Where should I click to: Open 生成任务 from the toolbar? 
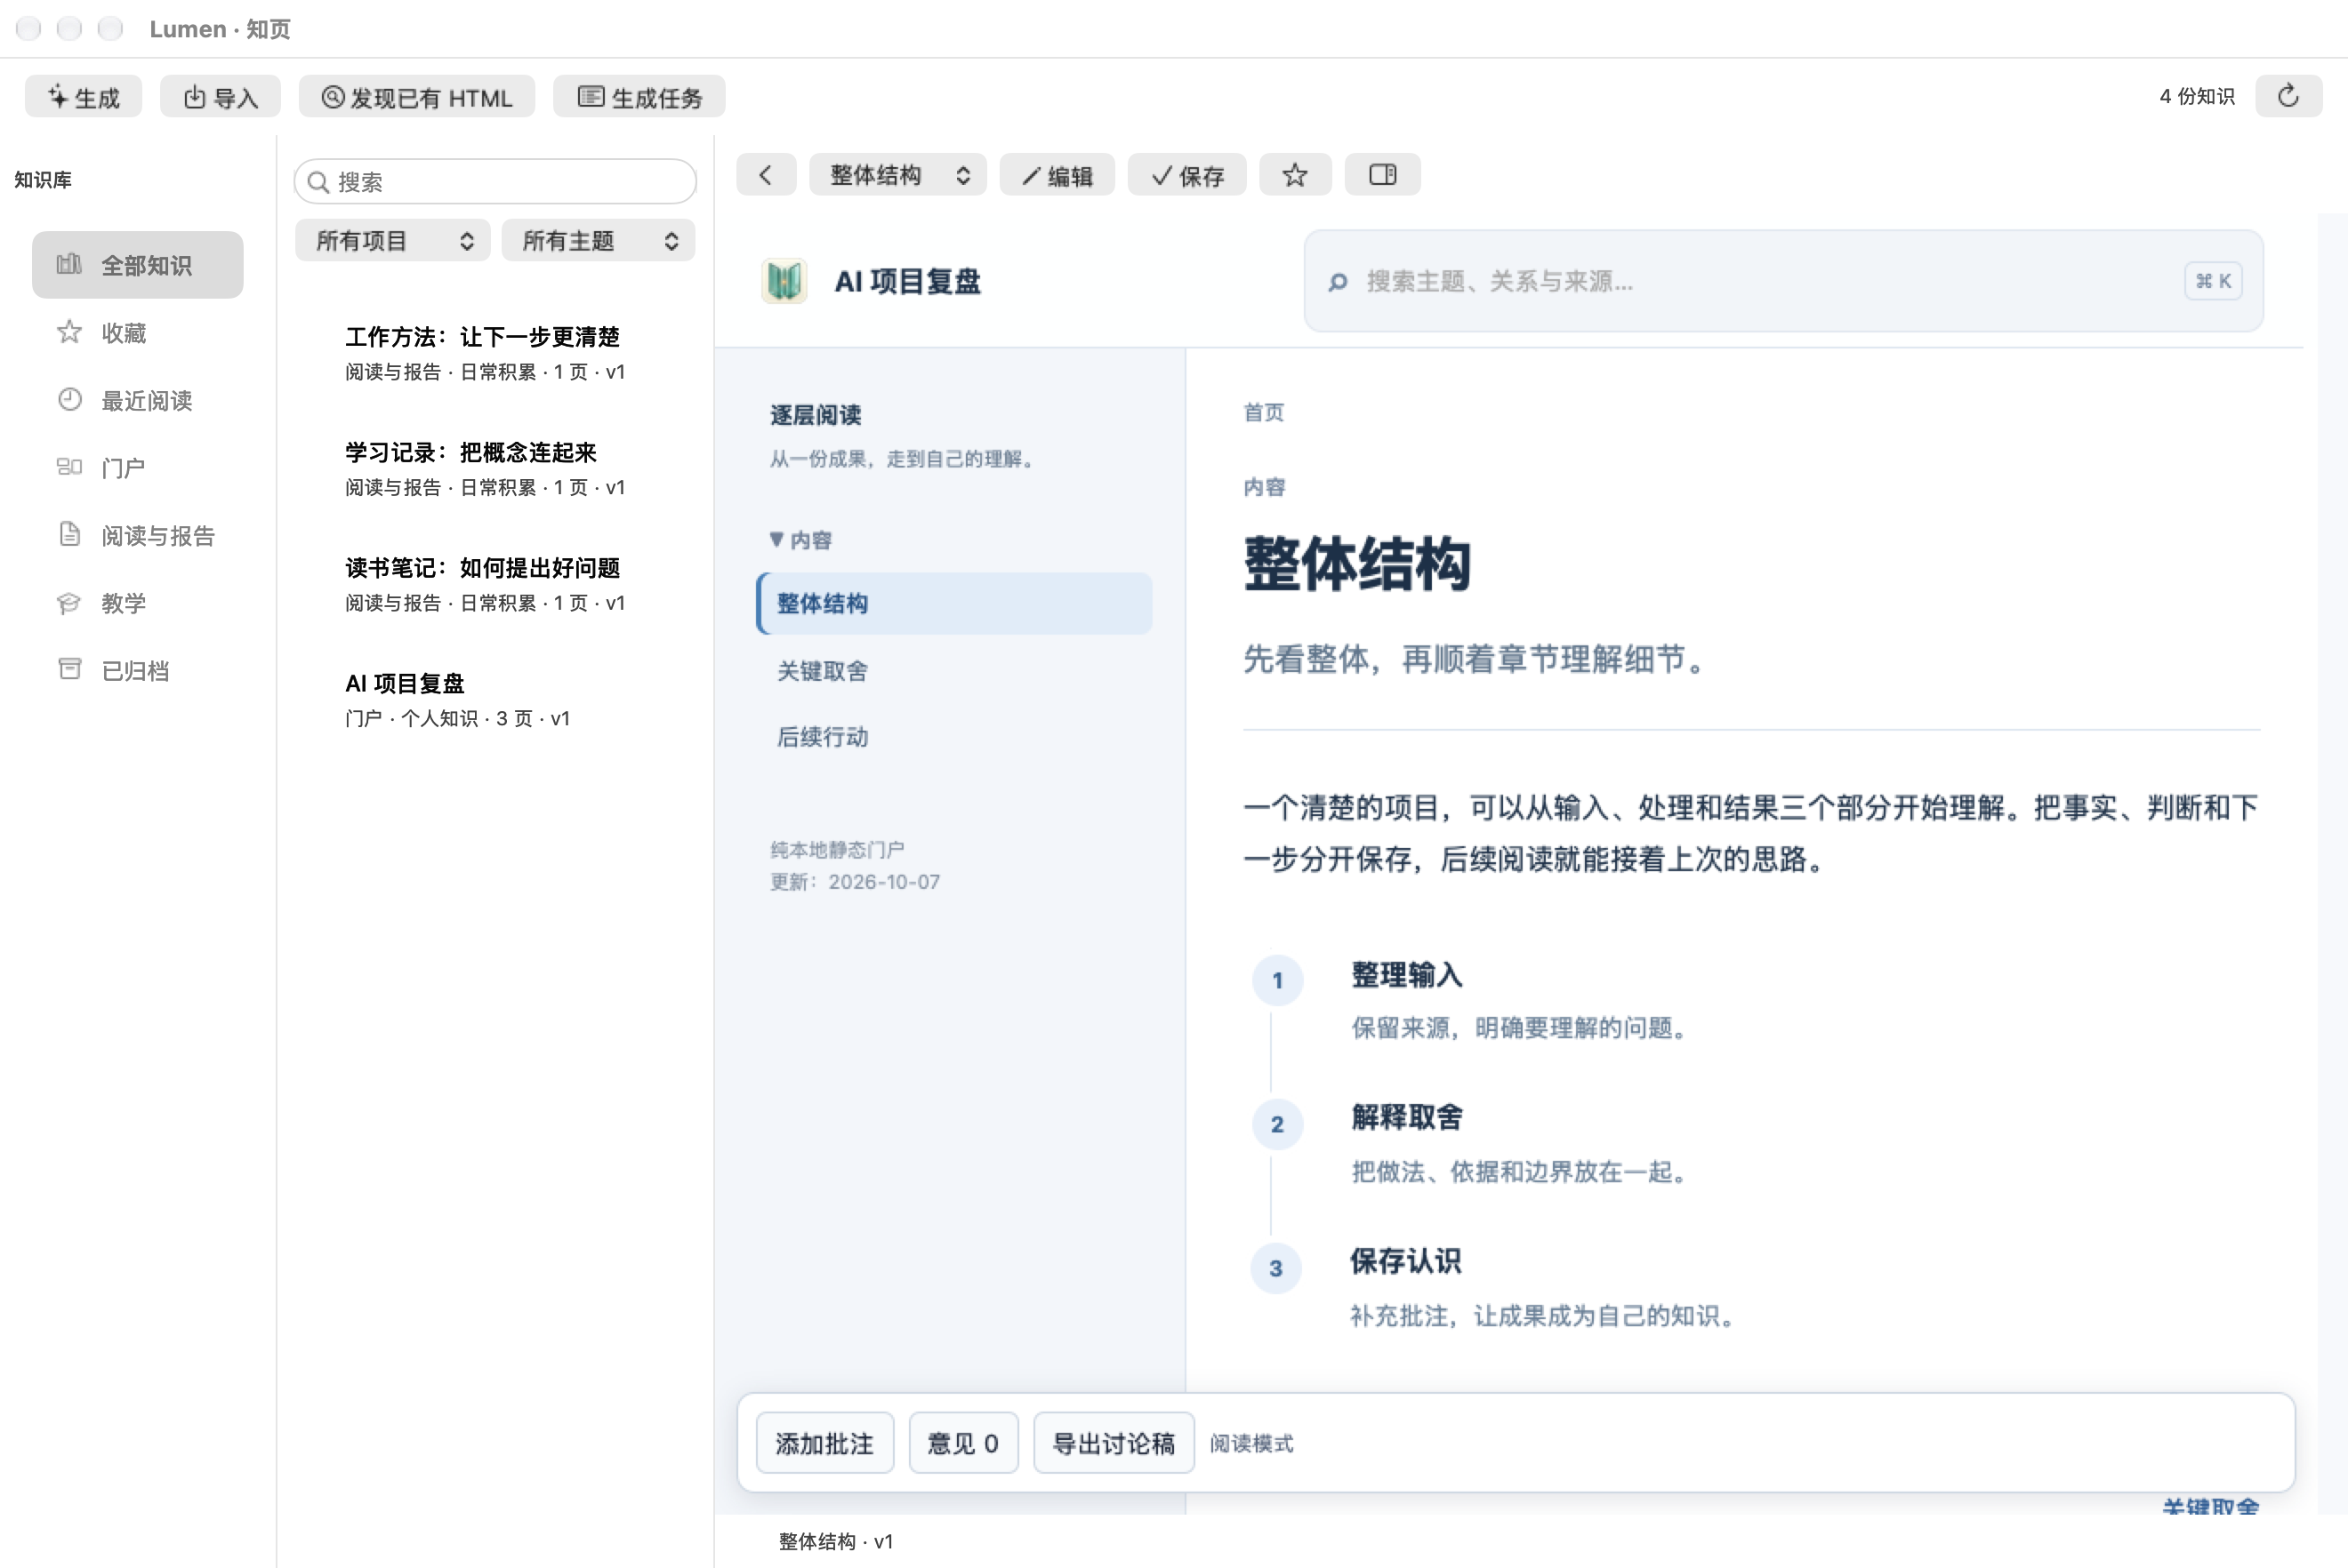[x=639, y=97]
